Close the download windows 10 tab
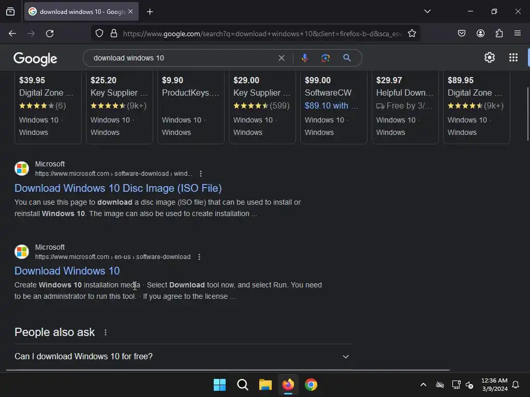Image resolution: width=530 pixels, height=397 pixels. [x=130, y=11]
